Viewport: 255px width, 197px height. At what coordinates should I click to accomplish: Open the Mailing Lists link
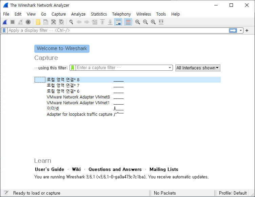point(164,169)
